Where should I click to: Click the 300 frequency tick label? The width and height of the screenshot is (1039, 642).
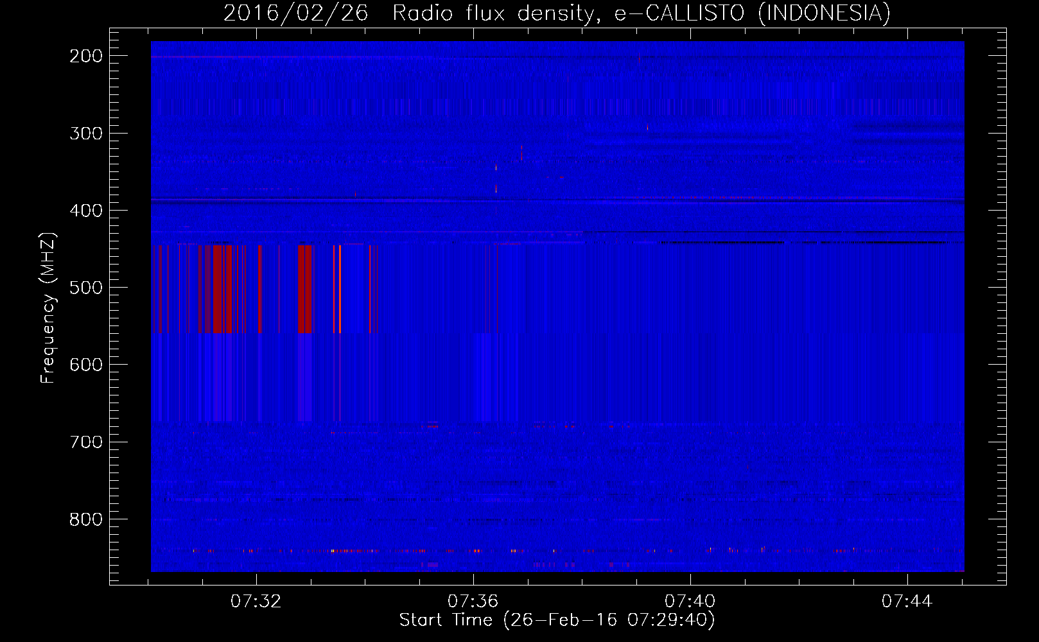click(86, 134)
